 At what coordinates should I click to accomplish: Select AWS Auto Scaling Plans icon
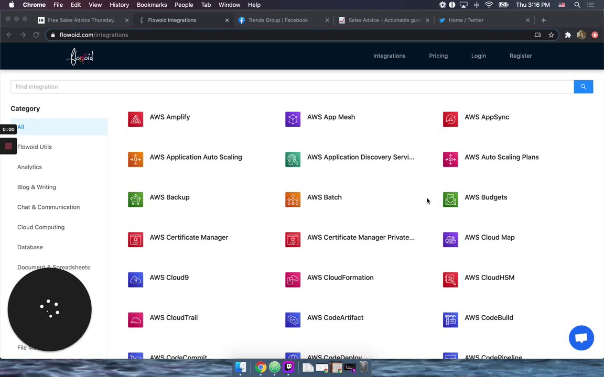point(450,159)
